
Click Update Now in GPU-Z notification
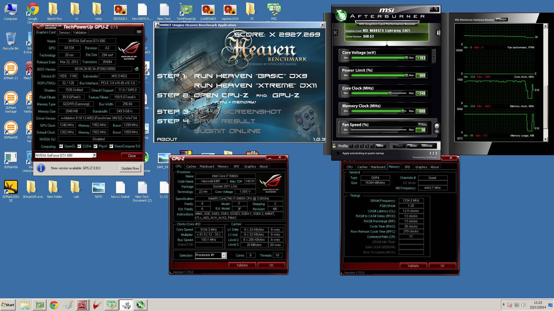130,168
